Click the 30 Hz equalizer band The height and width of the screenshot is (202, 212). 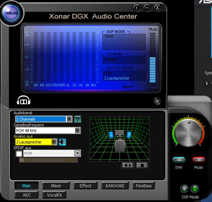(x=36, y=57)
